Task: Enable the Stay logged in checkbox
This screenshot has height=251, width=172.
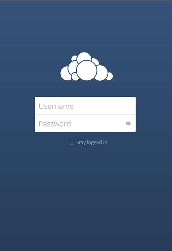Action: (x=72, y=142)
